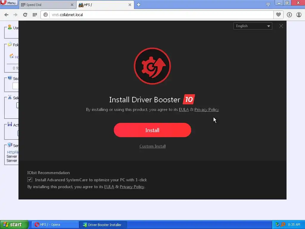Click the HFS server info icon
Image resolution: width=305 pixels, height=229 pixels.
point(10,145)
